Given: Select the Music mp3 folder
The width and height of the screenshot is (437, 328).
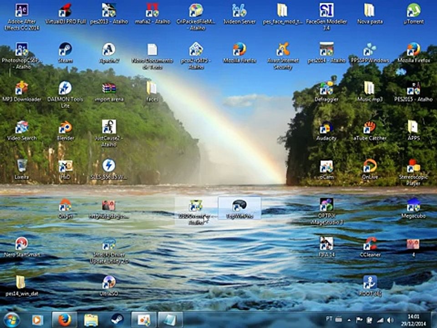Looking at the screenshot, I should pos(370,92).
